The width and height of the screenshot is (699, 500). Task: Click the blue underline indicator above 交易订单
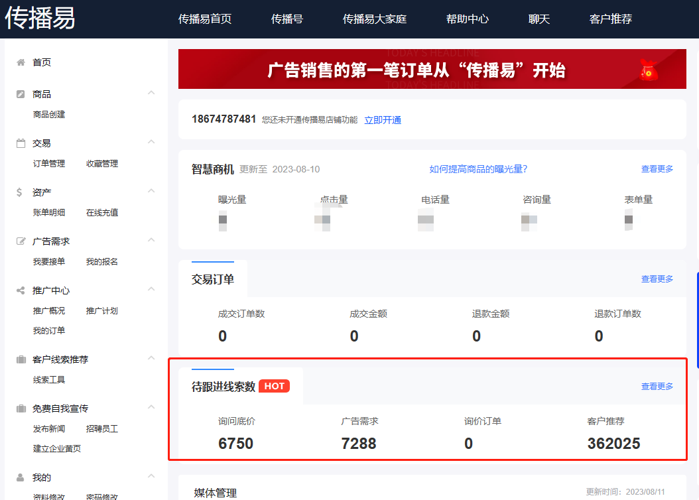pos(212,261)
